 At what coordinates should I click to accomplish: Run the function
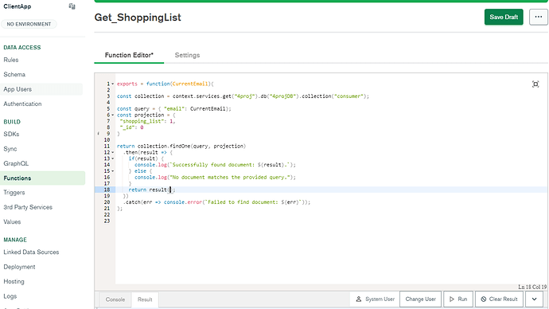click(x=458, y=299)
